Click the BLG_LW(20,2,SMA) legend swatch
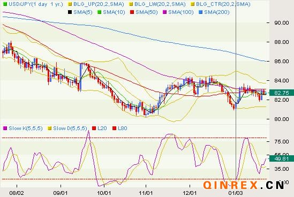Screen dimensions: 294x197 [x=131, y=4]
